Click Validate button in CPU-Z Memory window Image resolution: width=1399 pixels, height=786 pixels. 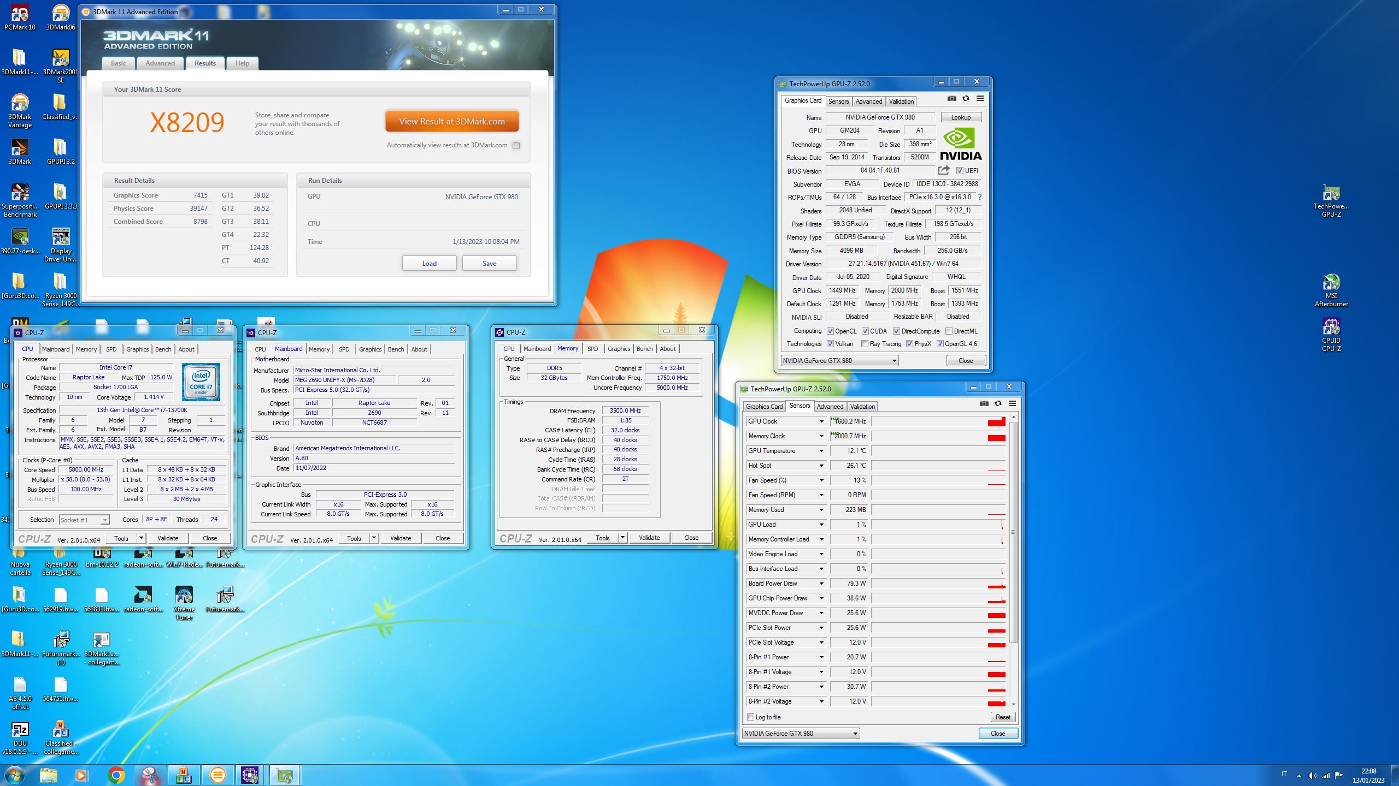649,538
